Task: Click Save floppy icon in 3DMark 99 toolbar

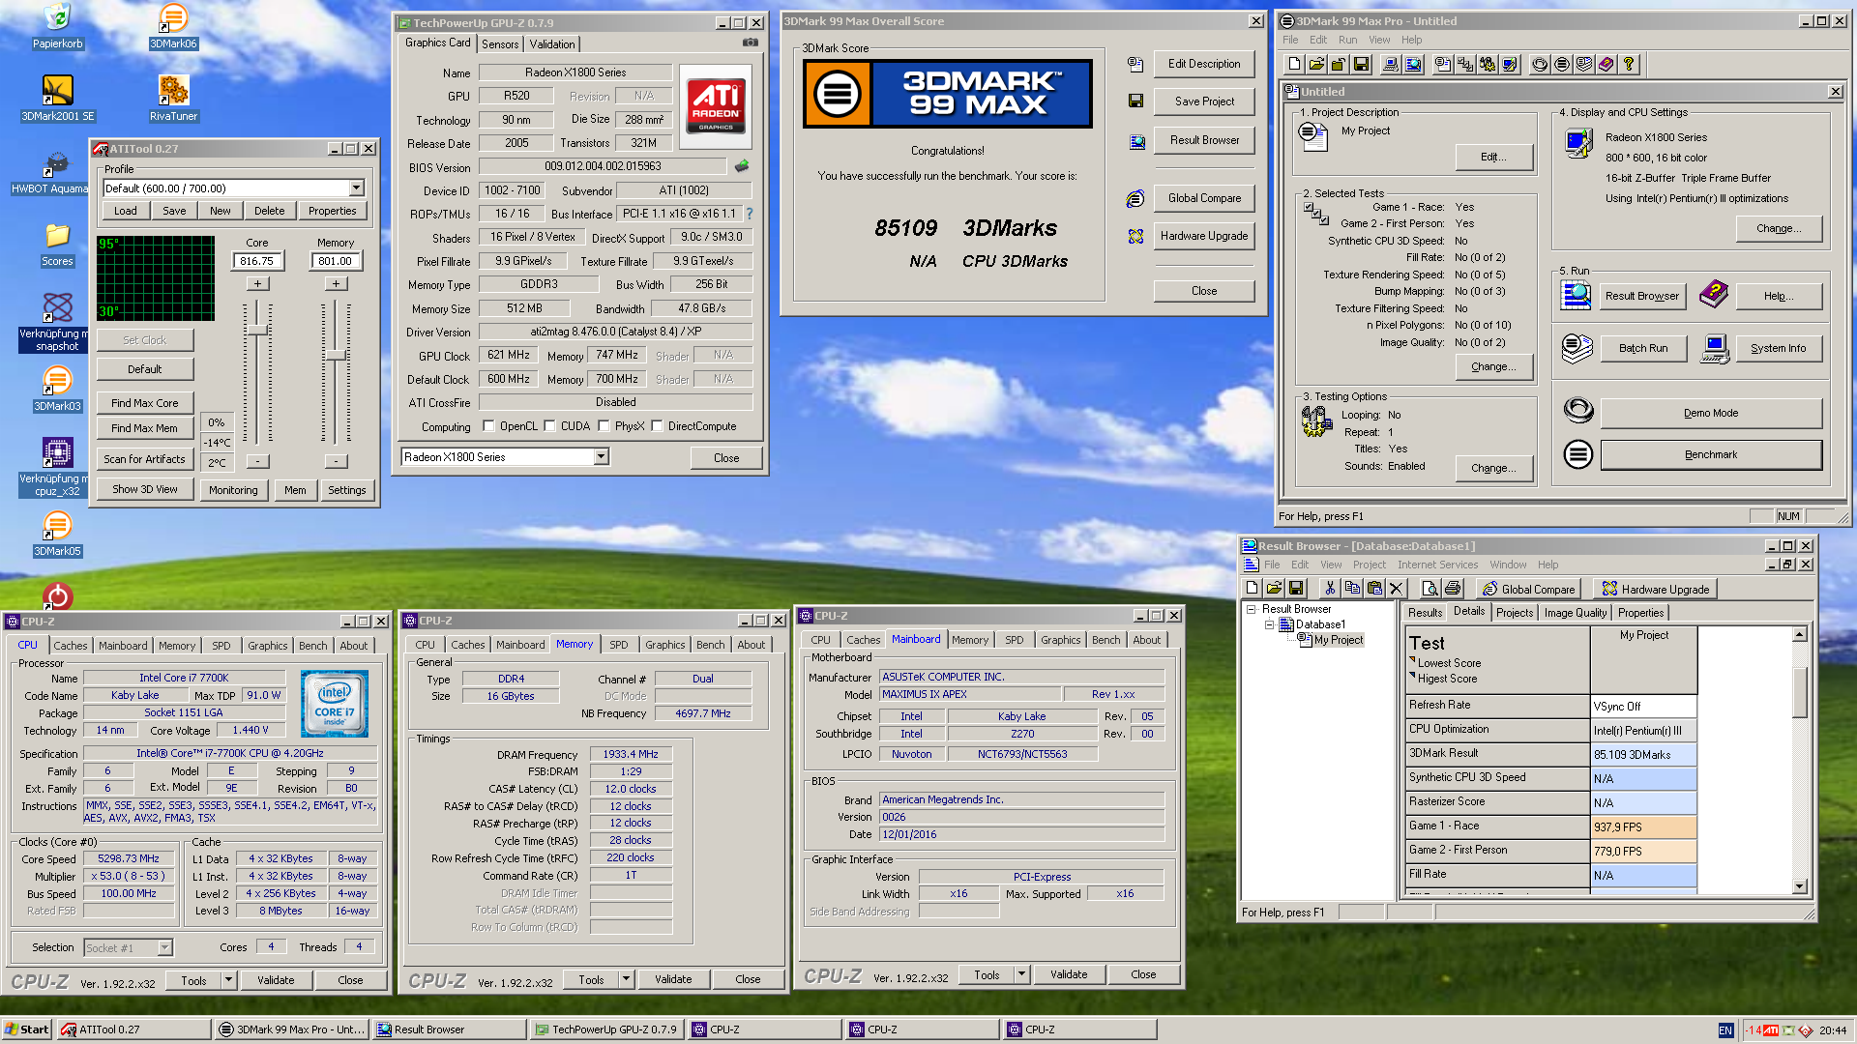Action: (x=1361, y=64)
